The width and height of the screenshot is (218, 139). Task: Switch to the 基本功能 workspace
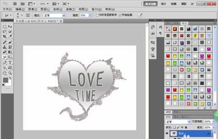[x=150, y=4]
